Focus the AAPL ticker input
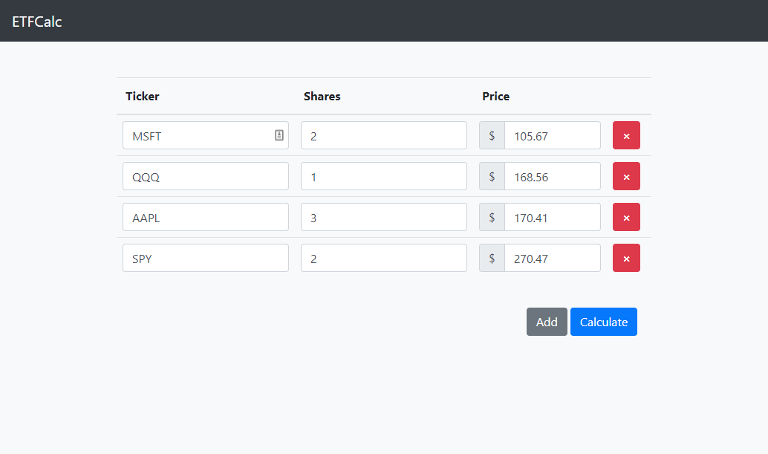 click(206, 217)
